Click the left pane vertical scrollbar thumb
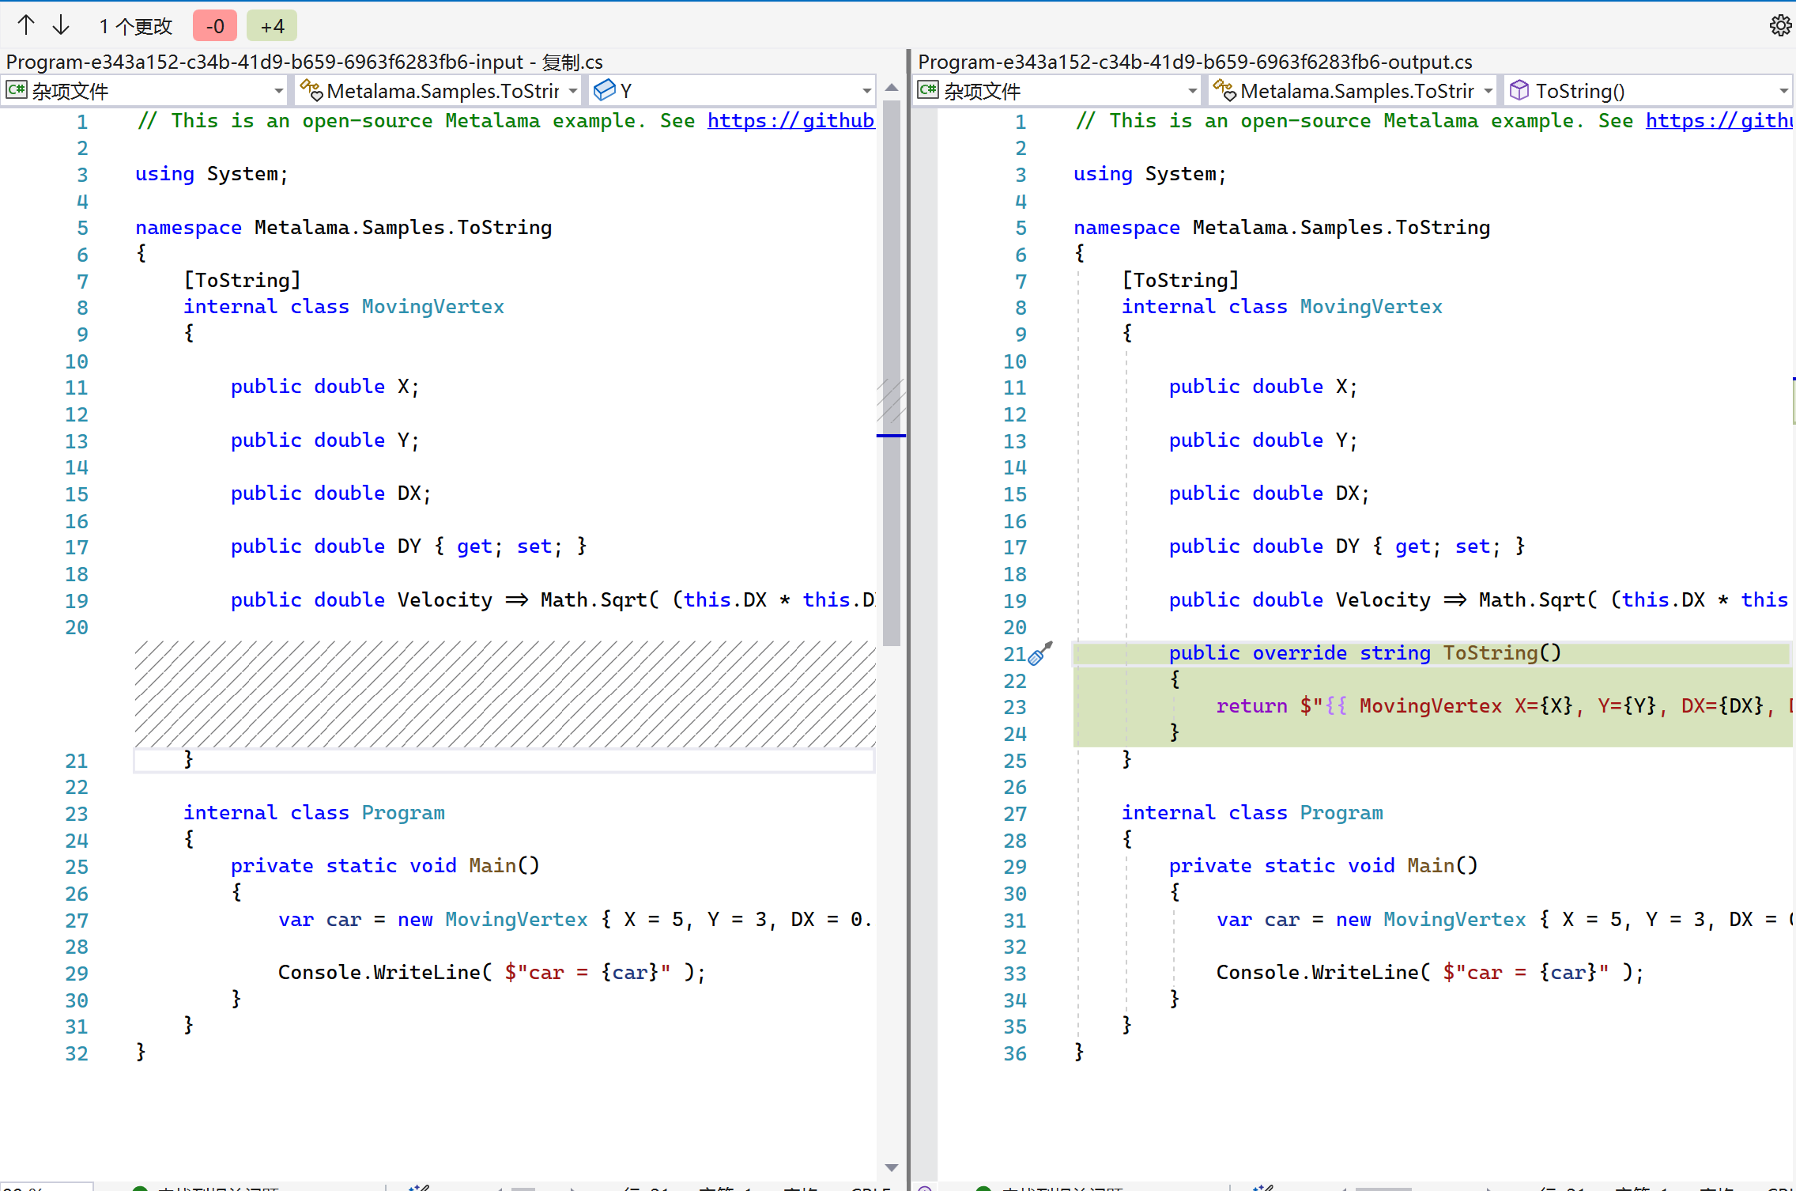The width and height of the screenshot is (1796, 1191). 892,372
